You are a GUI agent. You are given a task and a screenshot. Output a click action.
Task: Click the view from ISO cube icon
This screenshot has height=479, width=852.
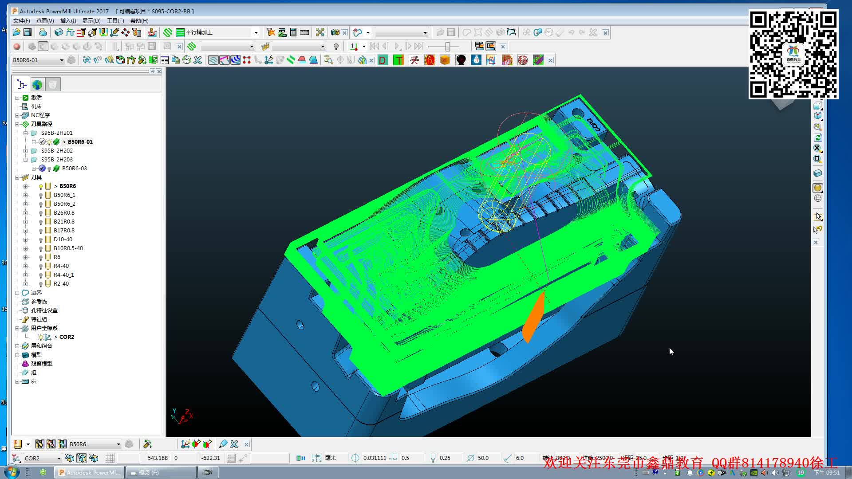[818, 116]
